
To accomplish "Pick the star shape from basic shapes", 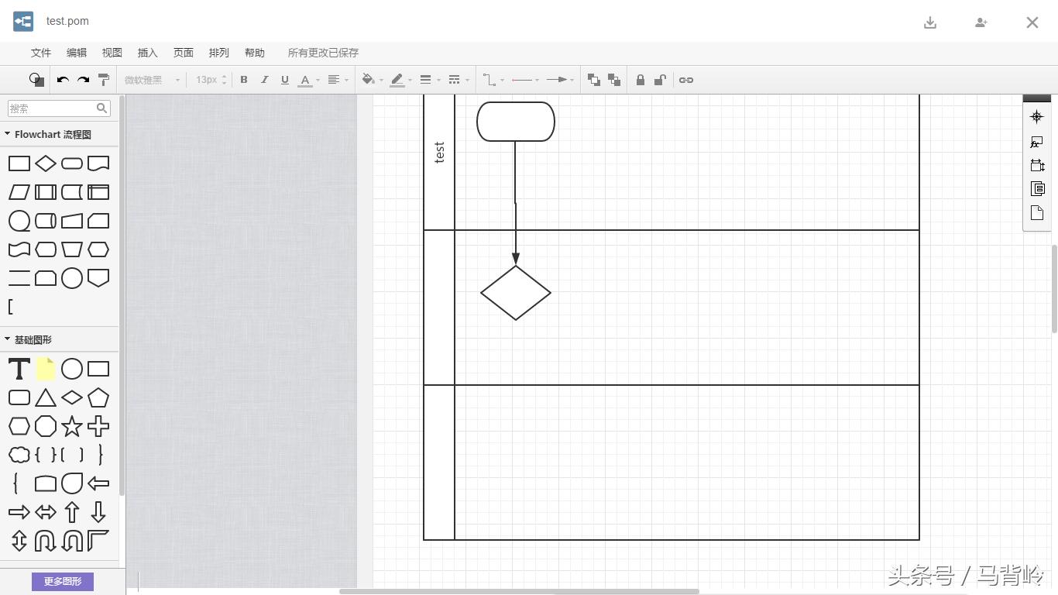I will (x=72, y=426).
